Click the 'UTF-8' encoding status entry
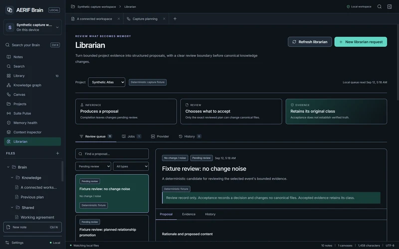Viewport: 399px width, 249px height. [x=390, y=246]
